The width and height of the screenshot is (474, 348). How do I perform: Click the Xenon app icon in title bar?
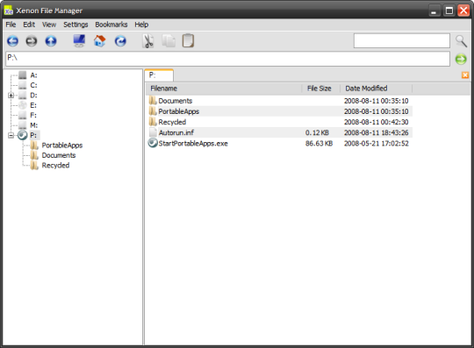9,11
